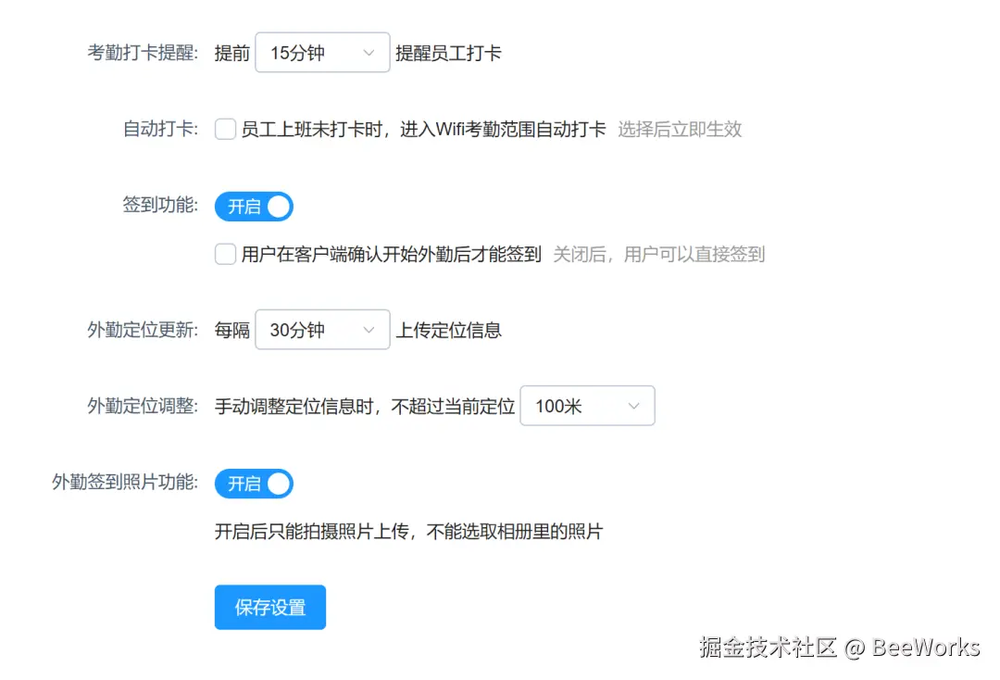Click the chevron on the 100米 selector
This screenshot has height=680, width=1000.
click(635, 405)
